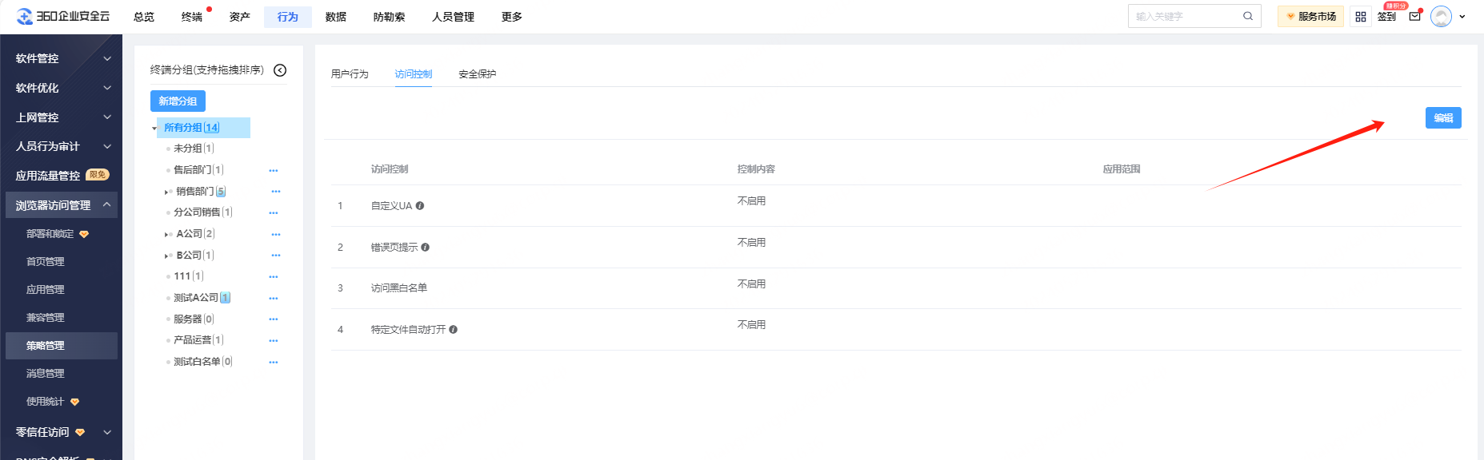Open 部署和锁定 in sidebar
The height and width of the screenshot is (460, 1484).
50,234
